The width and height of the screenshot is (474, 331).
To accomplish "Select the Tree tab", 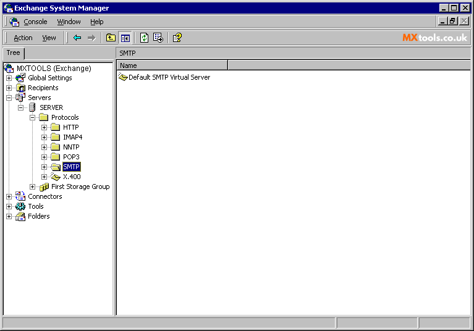I will click(14, 53).
